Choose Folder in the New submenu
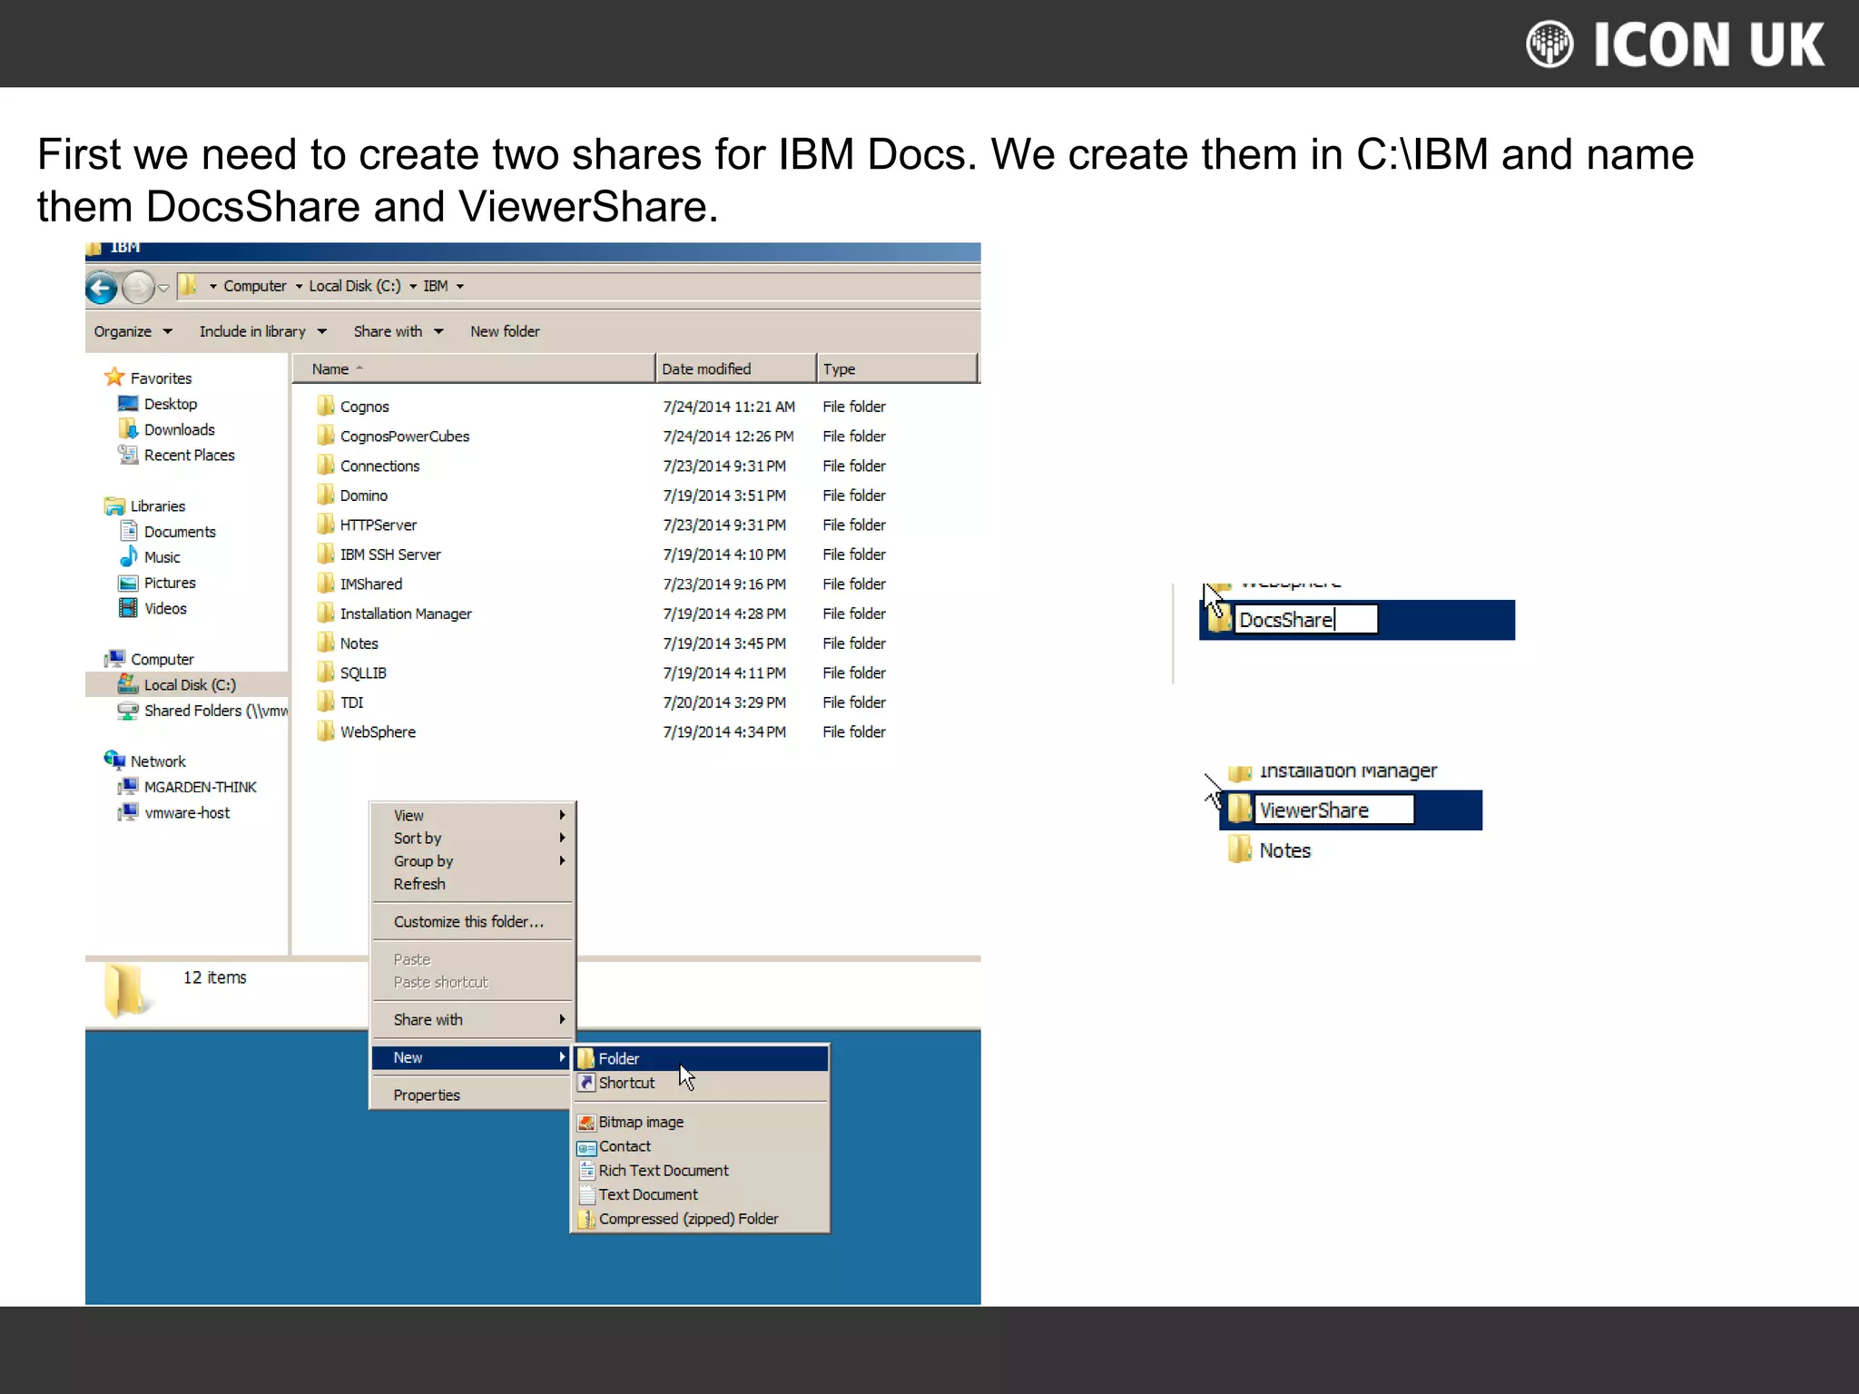This screenshot has width=1859, height=1394. (619, 1058)
